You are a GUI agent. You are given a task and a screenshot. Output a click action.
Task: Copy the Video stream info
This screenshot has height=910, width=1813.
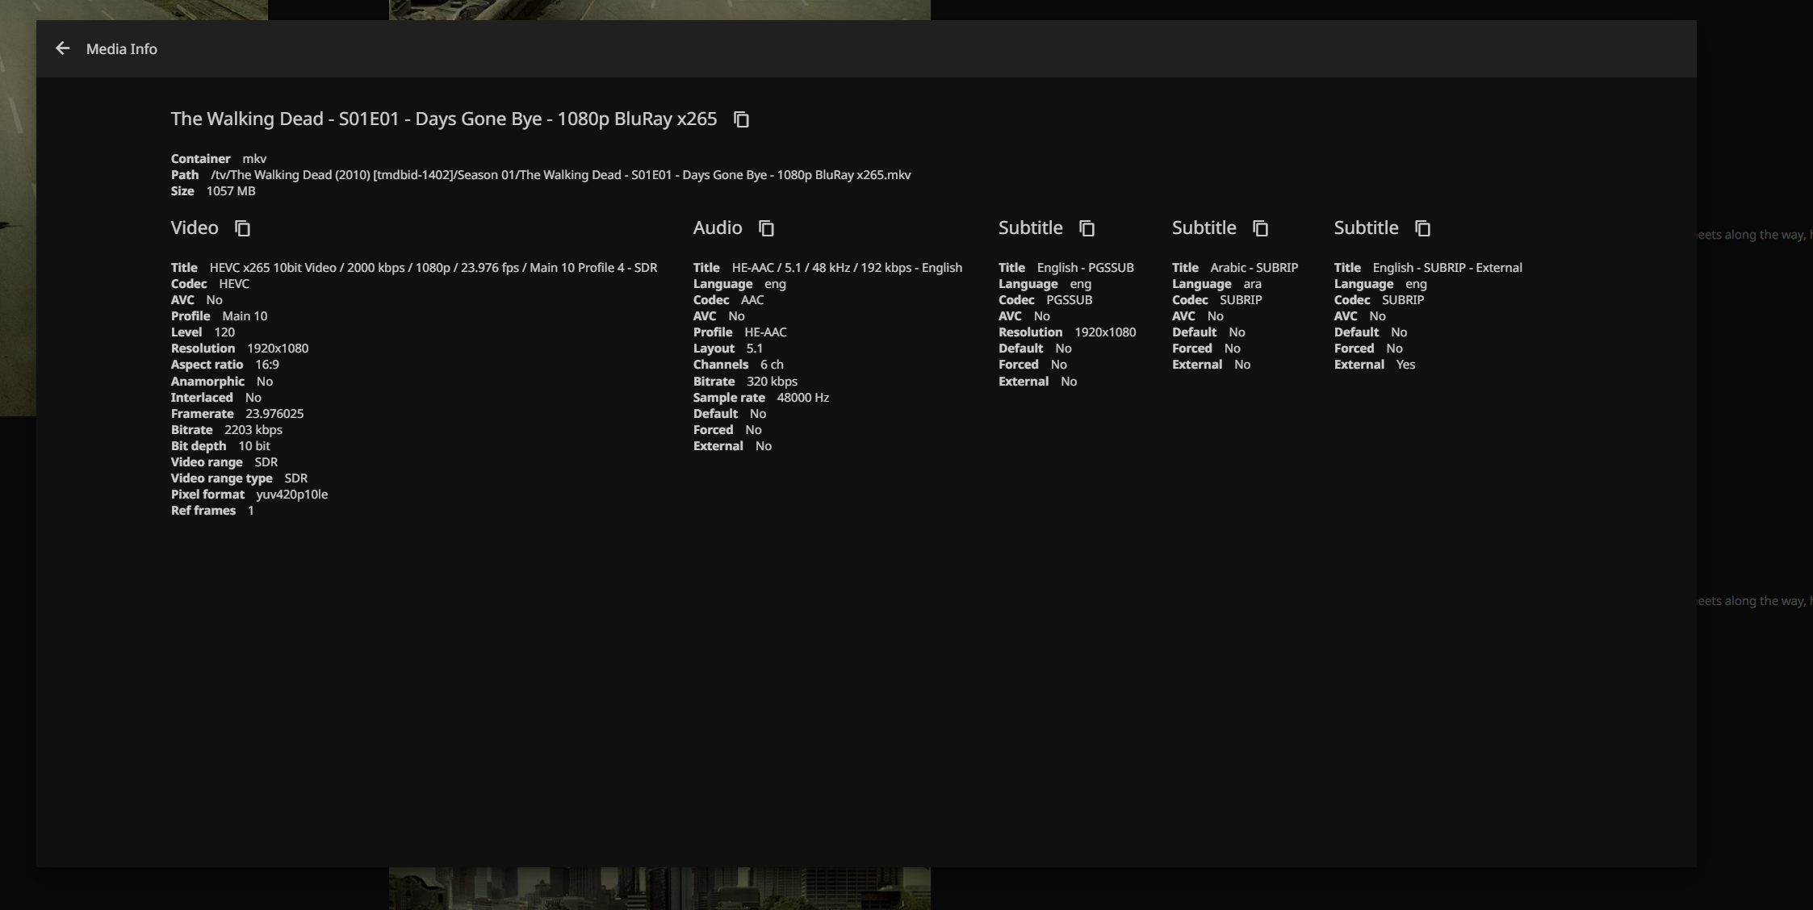[242, 228]
